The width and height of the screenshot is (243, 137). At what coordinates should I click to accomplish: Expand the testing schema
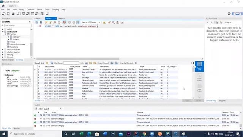[3, 55]
